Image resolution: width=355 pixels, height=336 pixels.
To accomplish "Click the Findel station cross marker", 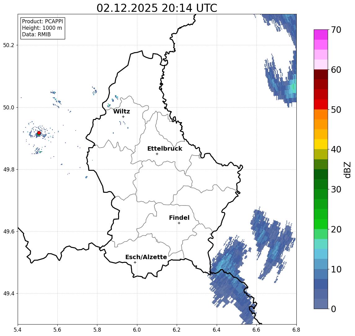I will pyautogui.click(x=179, y=223).
